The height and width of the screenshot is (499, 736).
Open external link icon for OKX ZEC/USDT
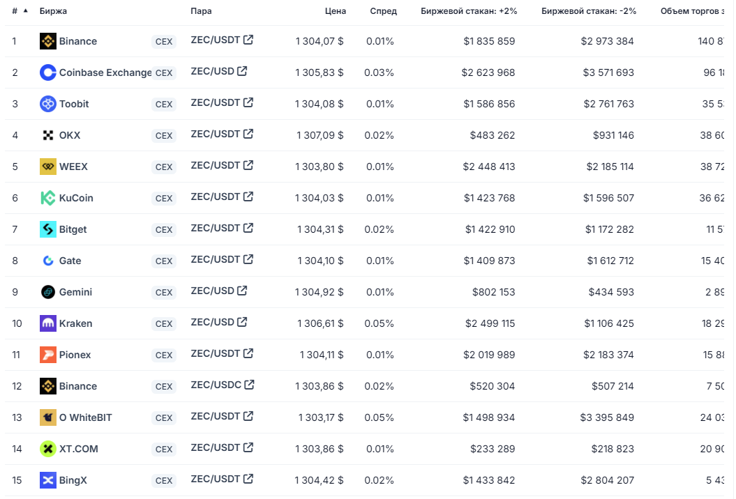pos(248,134)
